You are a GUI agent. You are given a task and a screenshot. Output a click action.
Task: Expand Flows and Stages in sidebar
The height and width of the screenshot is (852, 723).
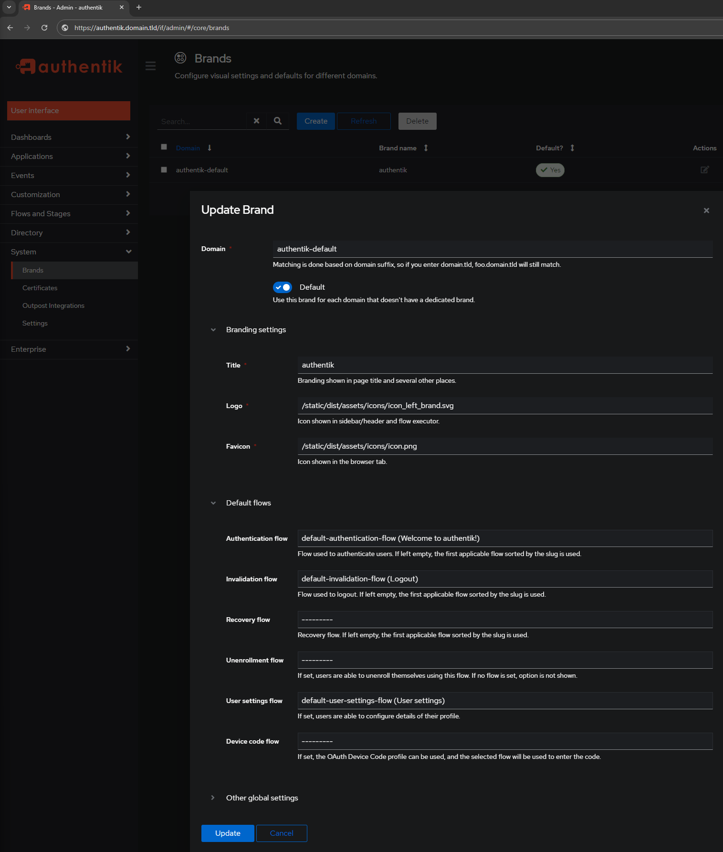coord(69,214)
